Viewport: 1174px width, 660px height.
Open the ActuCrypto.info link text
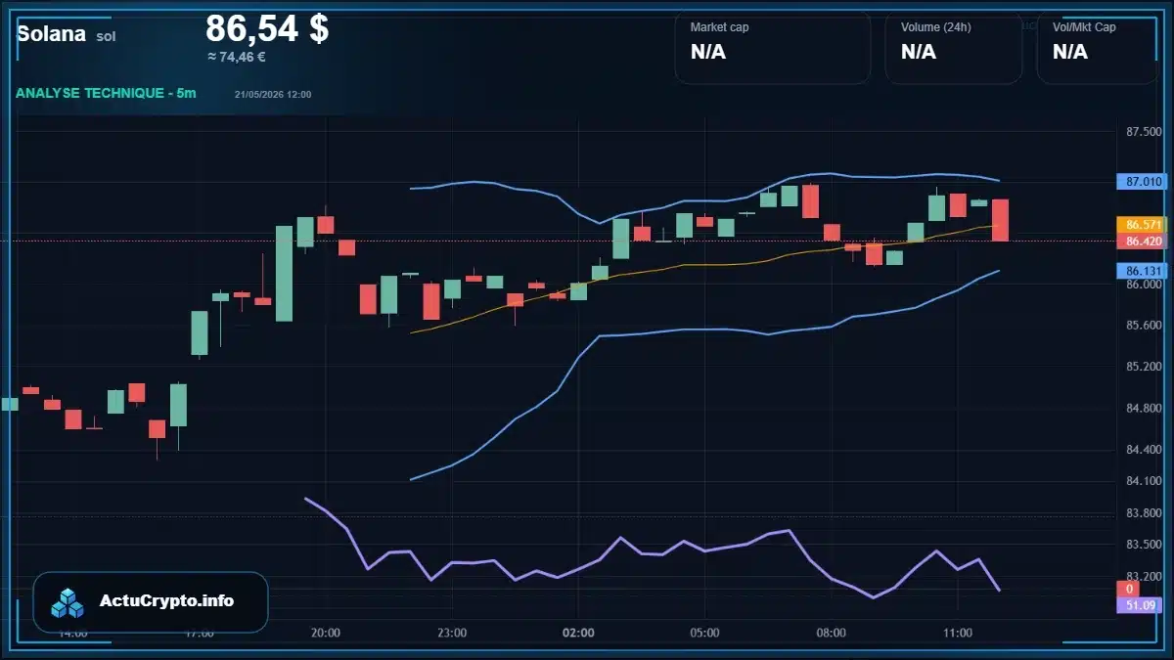[166, 601]
